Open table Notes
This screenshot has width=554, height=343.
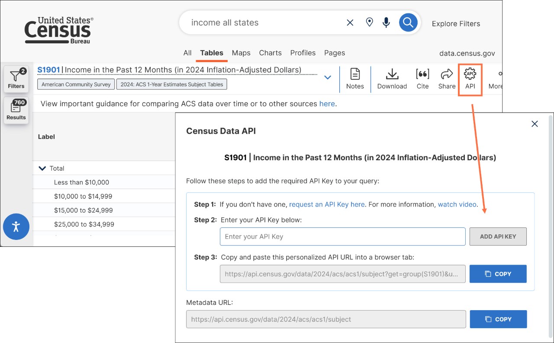coord(355,79)
